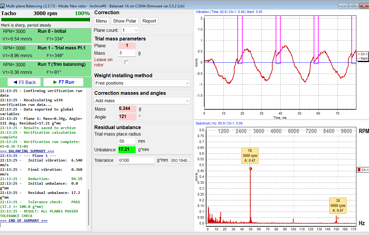
Task: Click the correction Mass value 0.344
Action: [x=127, y=109]
